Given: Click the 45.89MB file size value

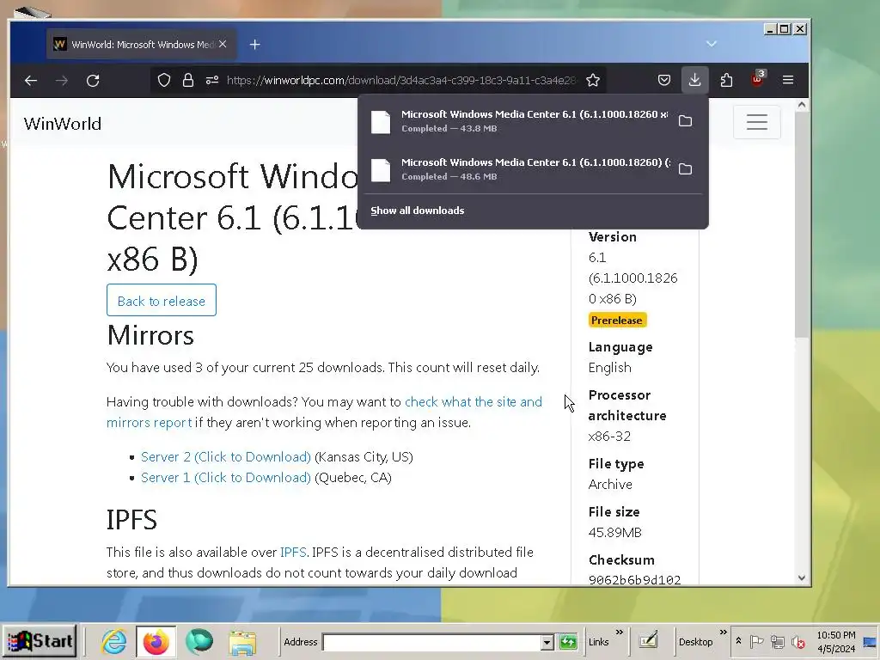Looking at the screenshot, I should click(x=614, y=532).
